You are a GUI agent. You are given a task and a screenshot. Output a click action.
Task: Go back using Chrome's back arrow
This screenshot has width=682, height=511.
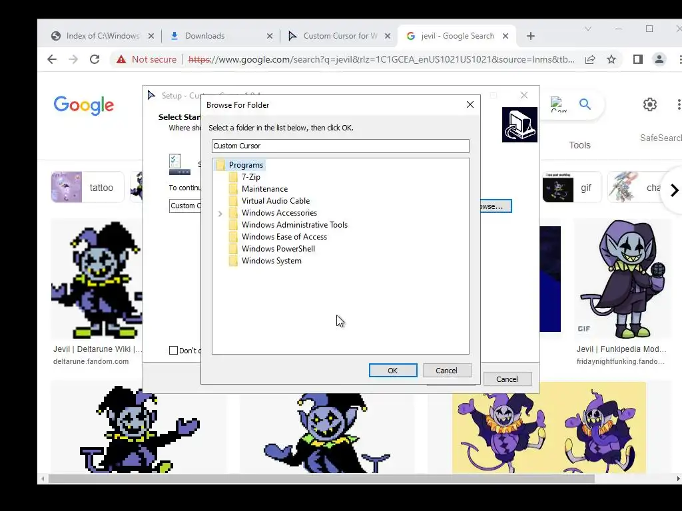[52, 59]
